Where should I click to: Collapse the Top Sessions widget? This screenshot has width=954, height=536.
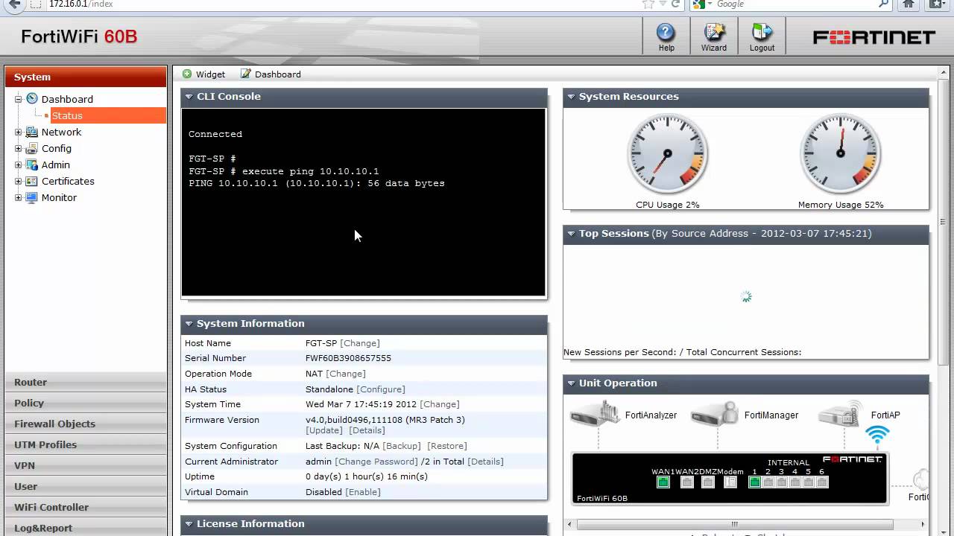571,234
